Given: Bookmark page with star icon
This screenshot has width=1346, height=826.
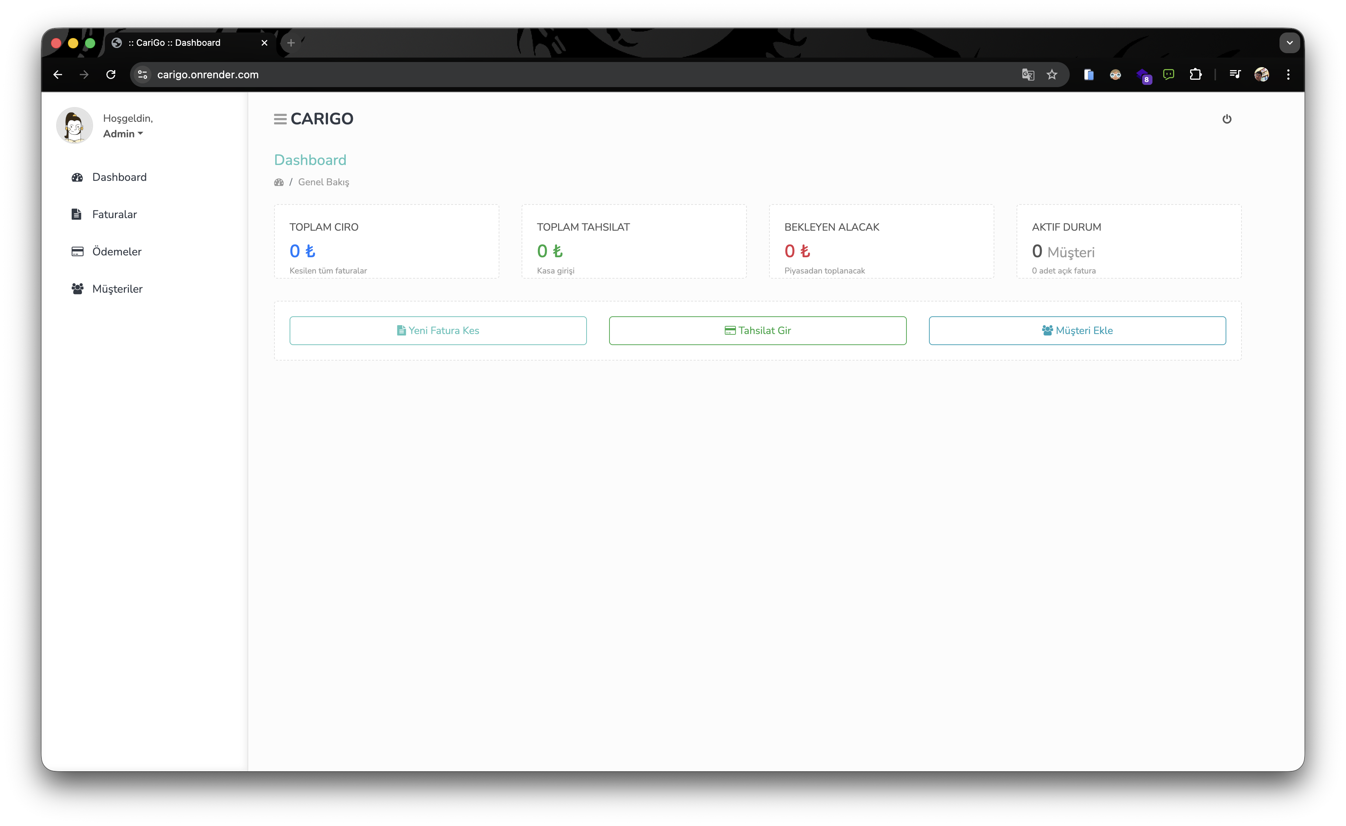Looking at the screenshot, I should (x=1051, y=75).
